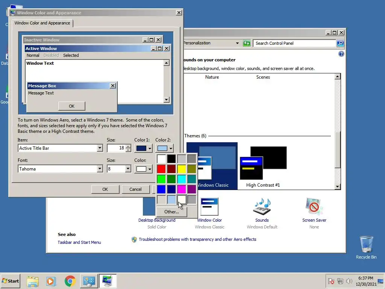Select the High Contrast #1 theme
Screen dimensions: 385x289
263,167
